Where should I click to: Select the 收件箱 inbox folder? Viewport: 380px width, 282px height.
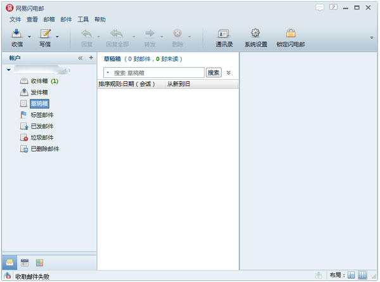coord(39,80)
